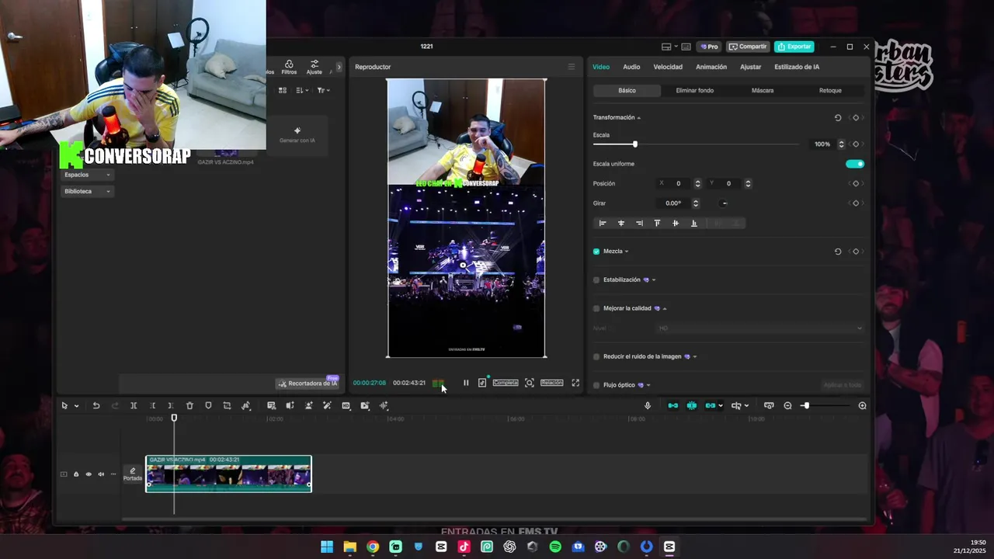Enable Reducir el ruido de la imagen
This screenshot has width=994, height=559.
click(x=596, y=357)
